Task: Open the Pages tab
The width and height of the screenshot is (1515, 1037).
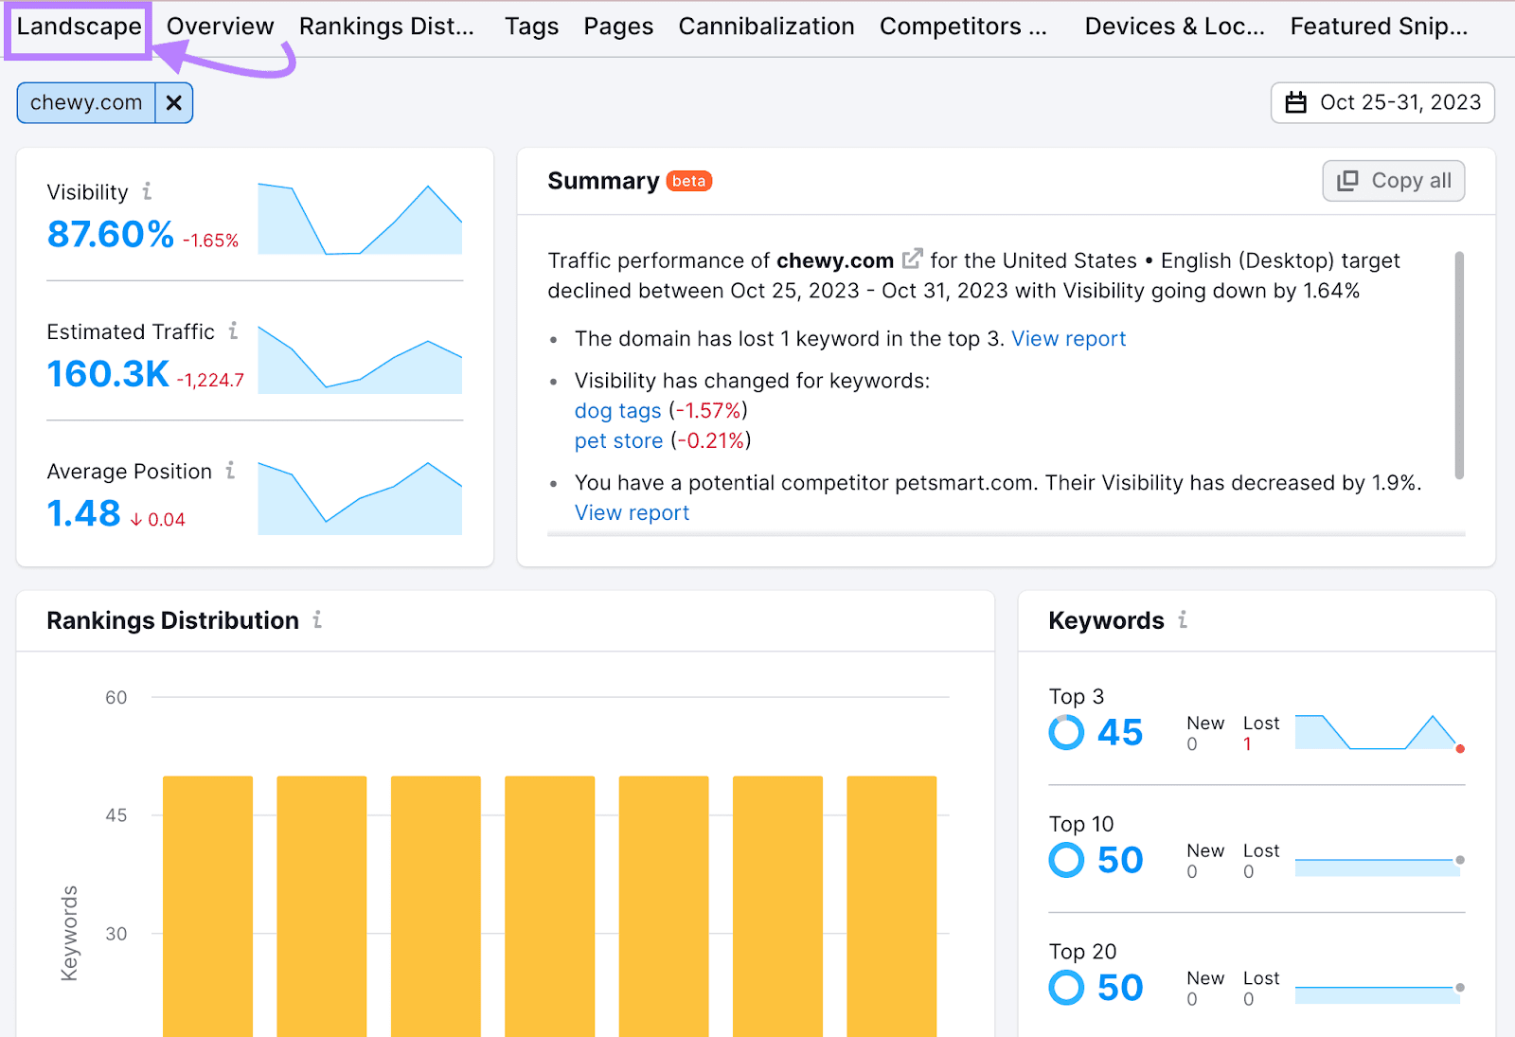Action: click(618, 27)
